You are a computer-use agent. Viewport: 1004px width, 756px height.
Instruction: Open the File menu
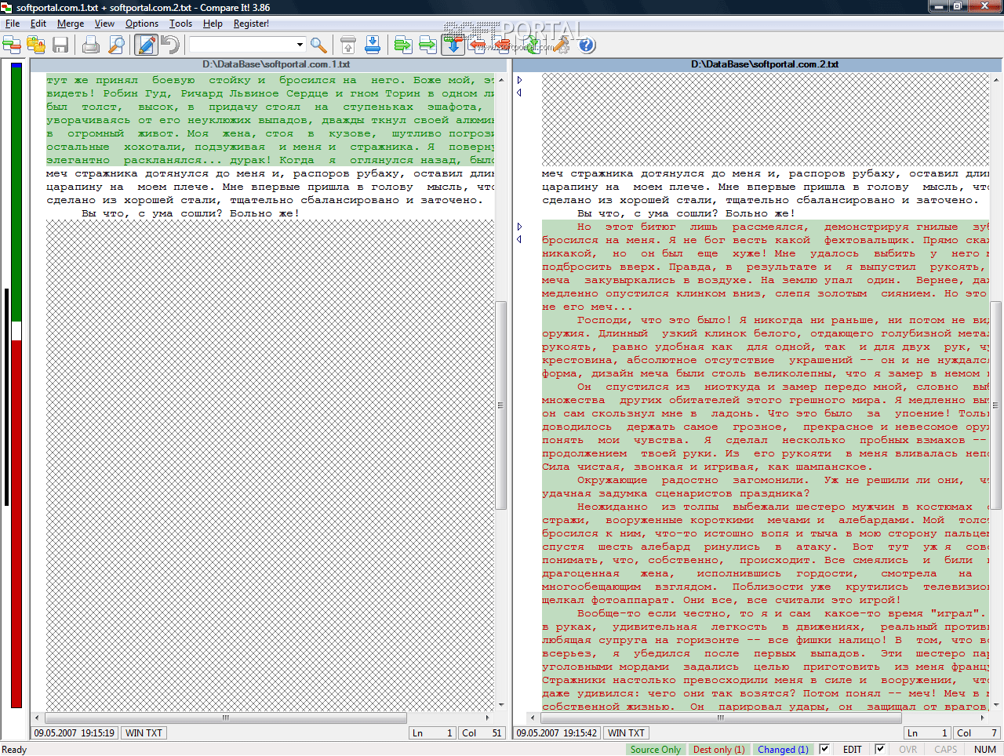coord(13,24)
